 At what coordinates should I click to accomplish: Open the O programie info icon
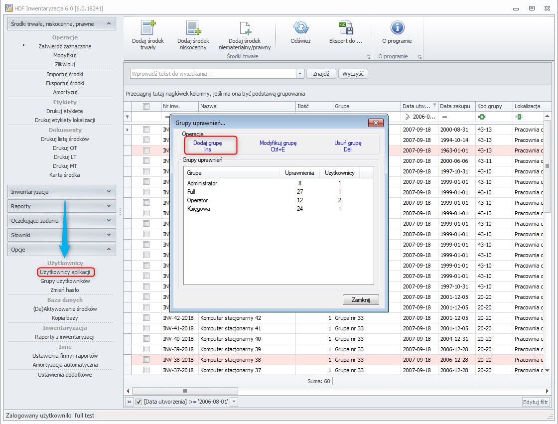click(397, 28)
